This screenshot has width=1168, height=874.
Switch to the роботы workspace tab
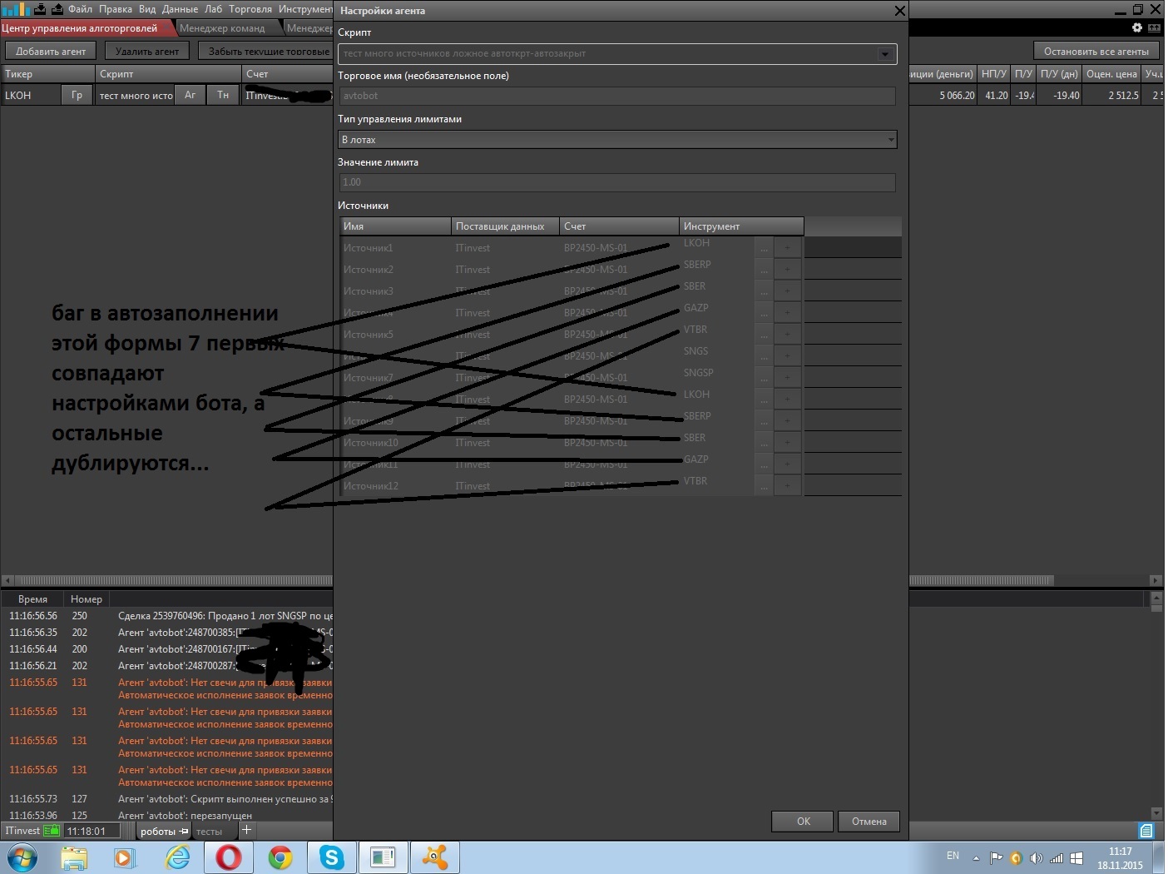pyautogui.click(x=163, y=831)
